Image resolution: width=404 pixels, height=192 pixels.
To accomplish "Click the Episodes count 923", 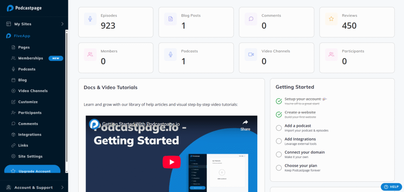I will click(x=108, y=26).
